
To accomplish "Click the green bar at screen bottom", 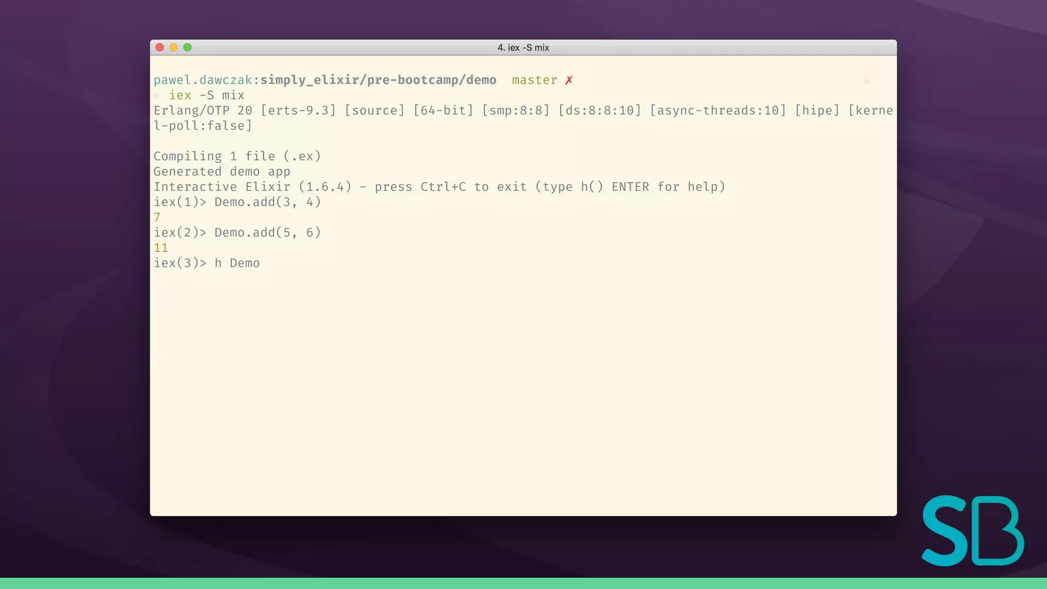I will pos(523,583).
